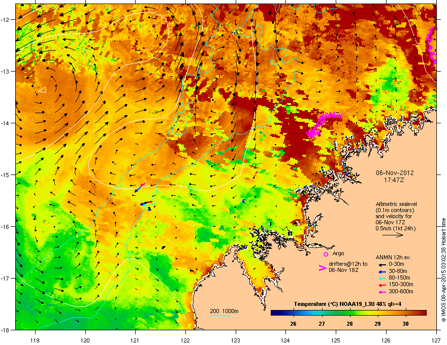Click the latitude axis label -12
The image size is (447, 345).
(x=6, y=20)
